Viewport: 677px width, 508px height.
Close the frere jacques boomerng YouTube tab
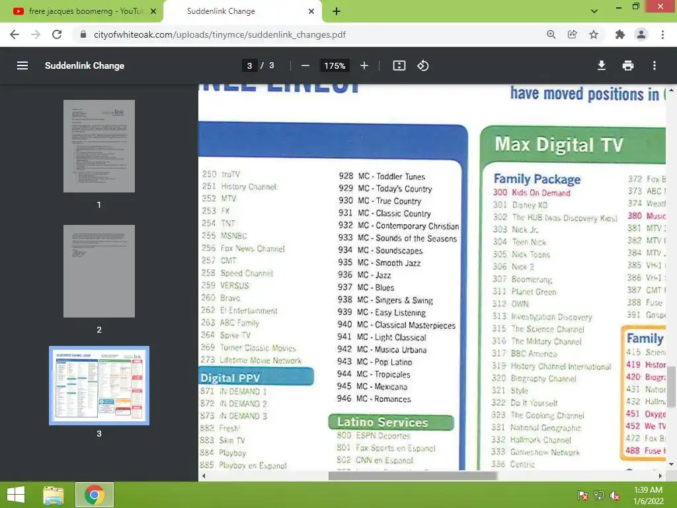[153, 11]
